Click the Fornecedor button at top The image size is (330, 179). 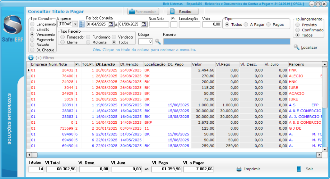point(142,11)
